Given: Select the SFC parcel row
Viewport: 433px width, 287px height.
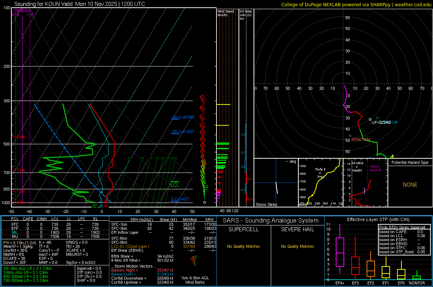Looking at the screenshot, I should [55, 224].
